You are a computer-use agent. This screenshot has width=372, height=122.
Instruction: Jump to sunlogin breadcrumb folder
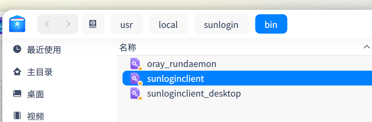[221, 25]
